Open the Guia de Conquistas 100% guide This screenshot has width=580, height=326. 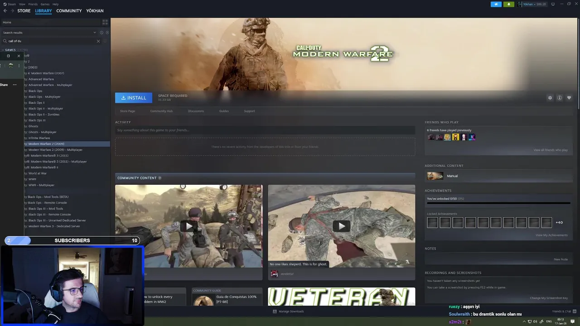click(x=227, y=297)
